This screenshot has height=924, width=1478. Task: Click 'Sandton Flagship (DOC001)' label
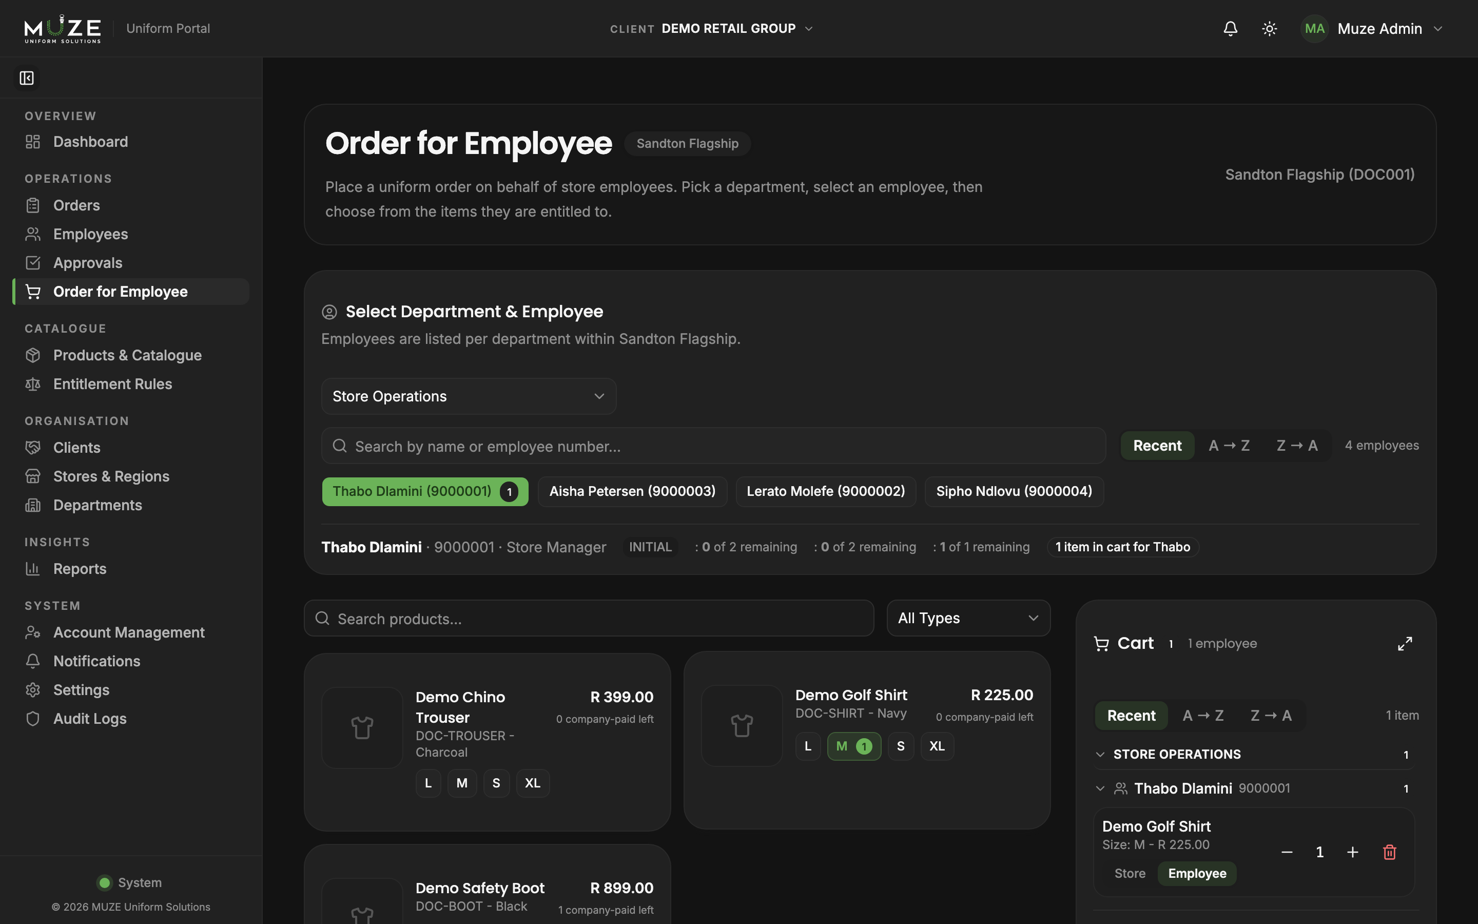1319,175
